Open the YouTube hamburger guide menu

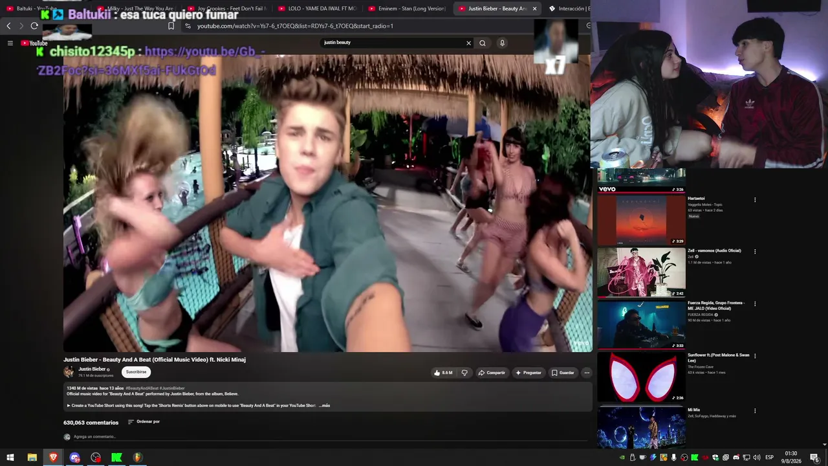(x=10, y=43)
